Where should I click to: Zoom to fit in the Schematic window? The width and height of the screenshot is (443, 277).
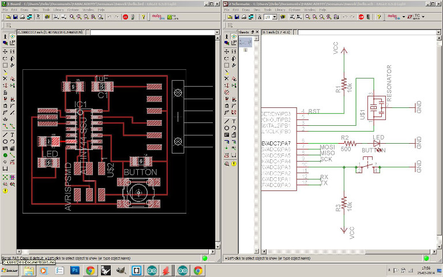click(307, 17)
